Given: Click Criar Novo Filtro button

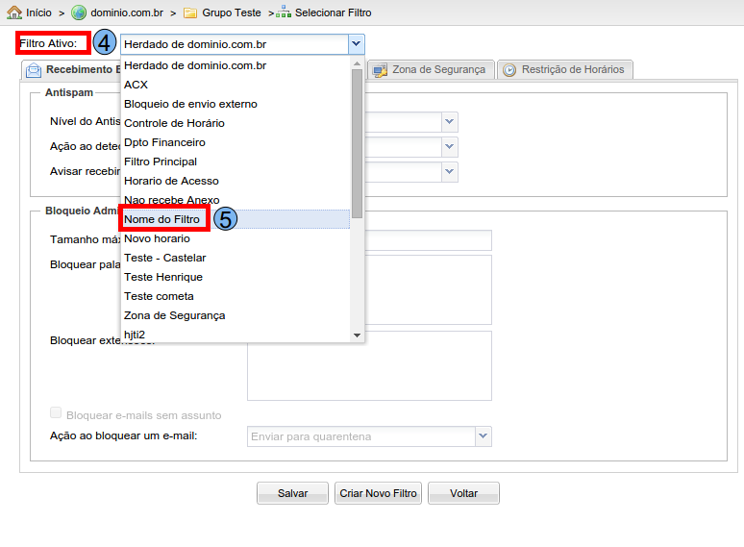Looking at the screenshot, I should point(379,493).
